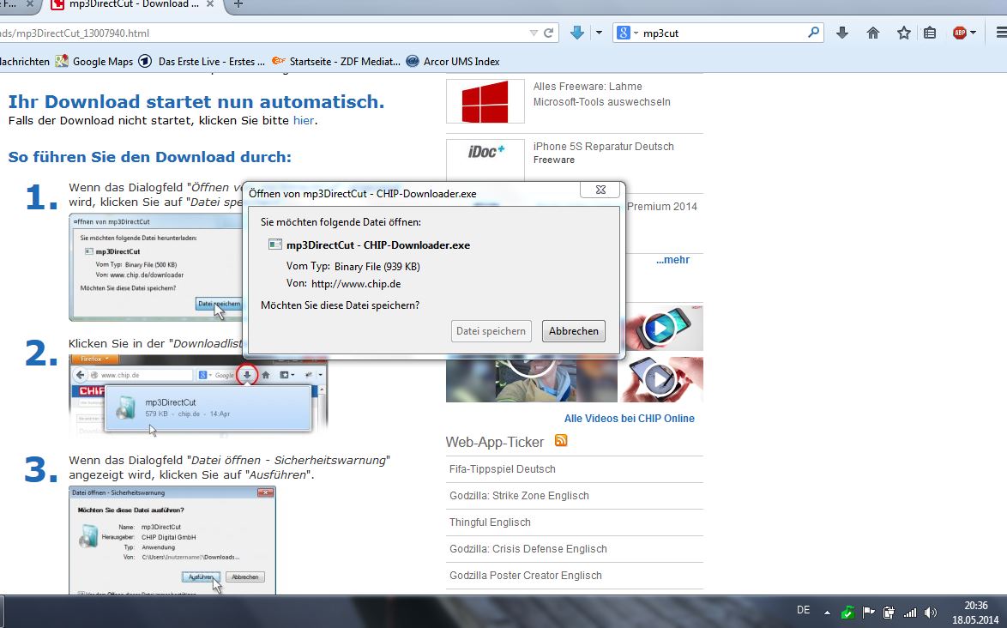Click the Web-App-Ticker RSS feed icon
Viewport: 1007px width, 628px height.
tap(561, 440)
